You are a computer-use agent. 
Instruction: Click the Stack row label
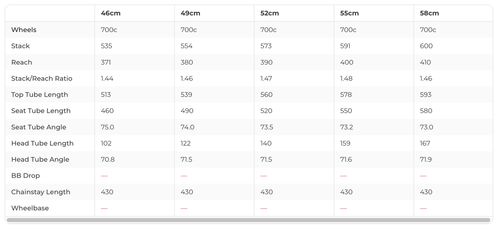coord(21,46)
